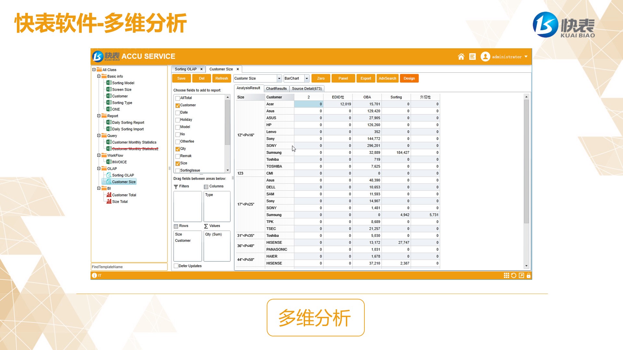
Task: Click the open-external icon in status bar
Action: 521,275
